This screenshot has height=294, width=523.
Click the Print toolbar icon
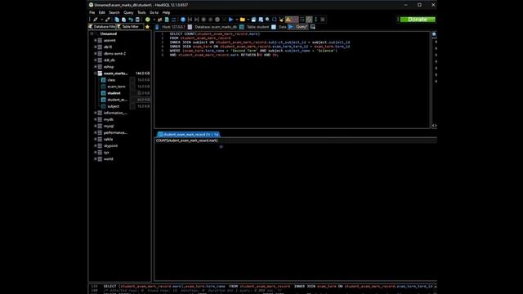pos(137,20)
